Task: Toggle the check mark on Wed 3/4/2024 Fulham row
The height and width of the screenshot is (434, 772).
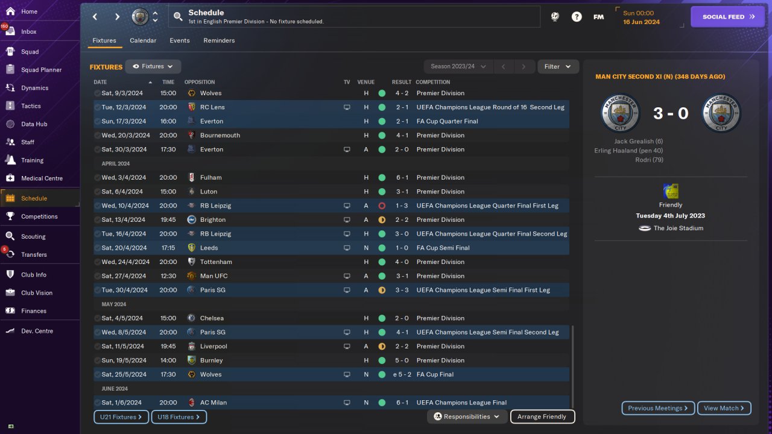Action: click(97, 178)
